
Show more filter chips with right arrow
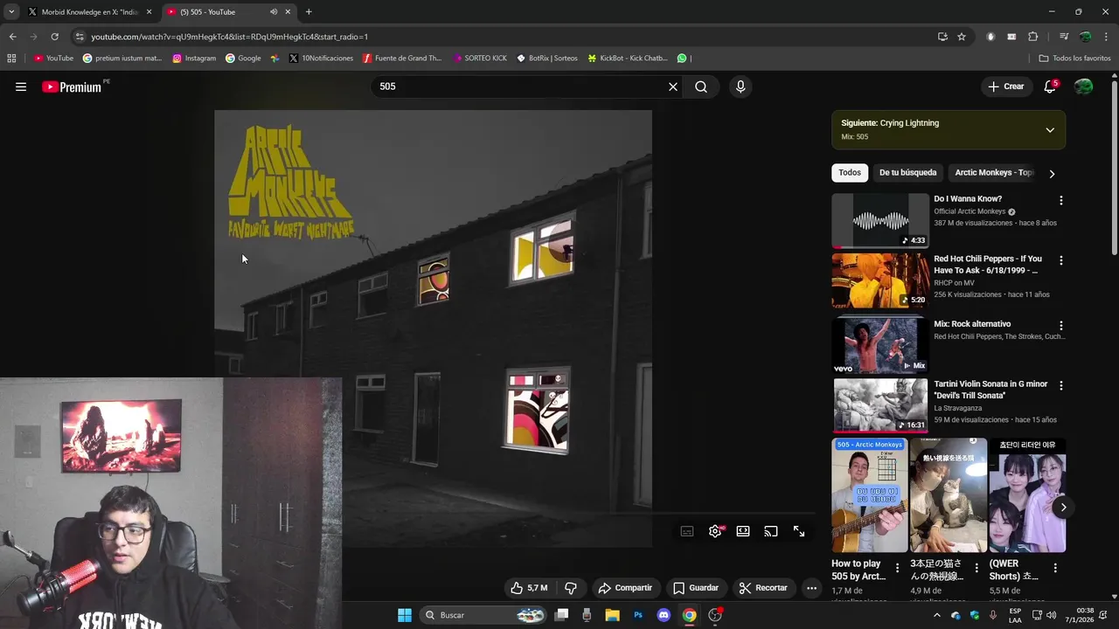point(1052,173)
